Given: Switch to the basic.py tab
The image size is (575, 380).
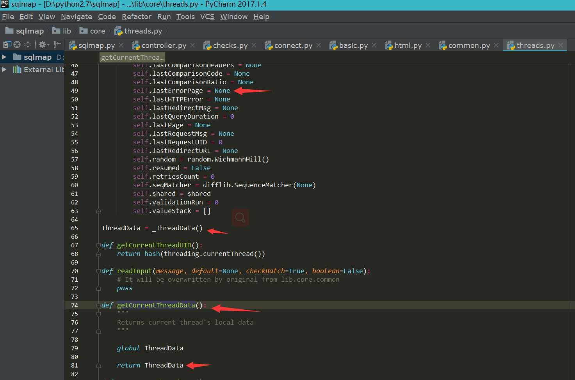Looking at the screenshot, I should pyautogui.click(x=353, y=45).
